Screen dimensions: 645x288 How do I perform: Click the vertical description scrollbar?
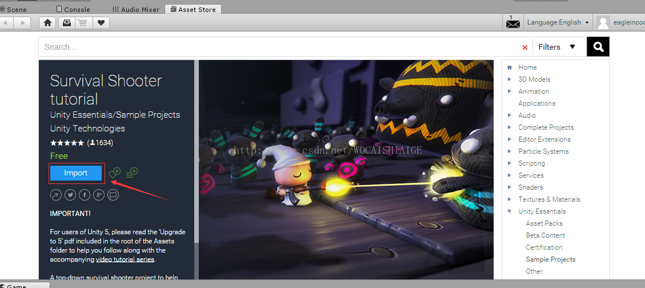[x=197, y=152]
